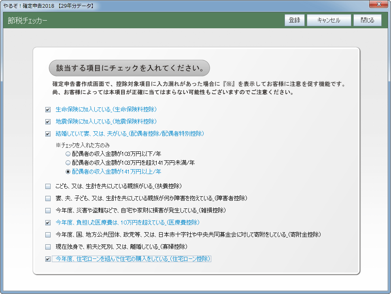Close the window with the title bar X
391x294 pixels.
[378, 4]
